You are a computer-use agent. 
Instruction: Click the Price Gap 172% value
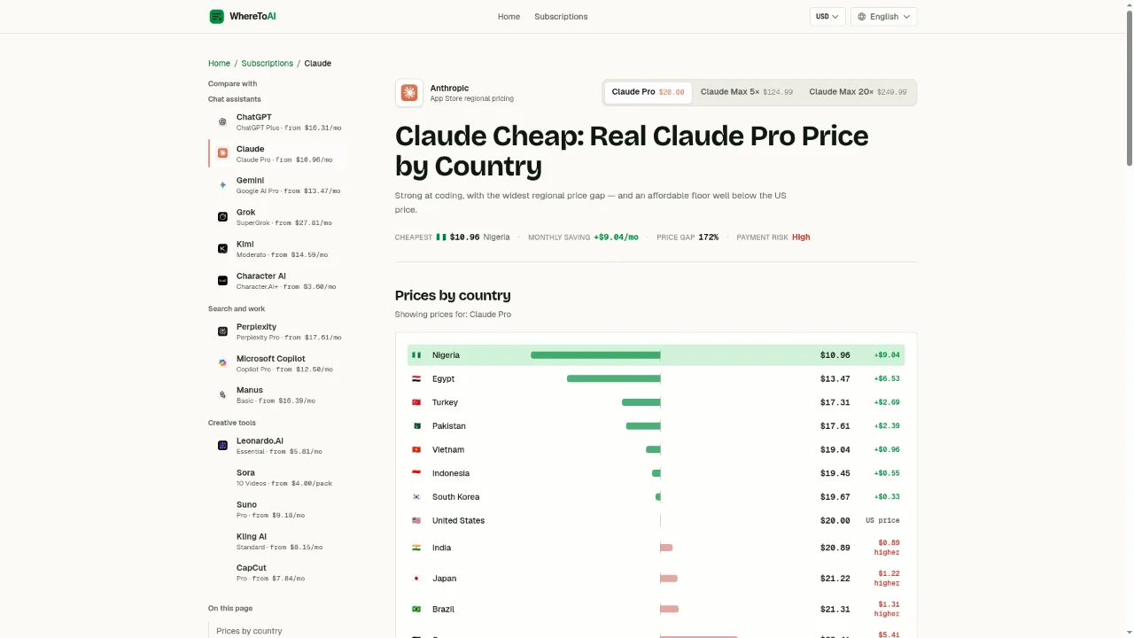coord(708,237)
